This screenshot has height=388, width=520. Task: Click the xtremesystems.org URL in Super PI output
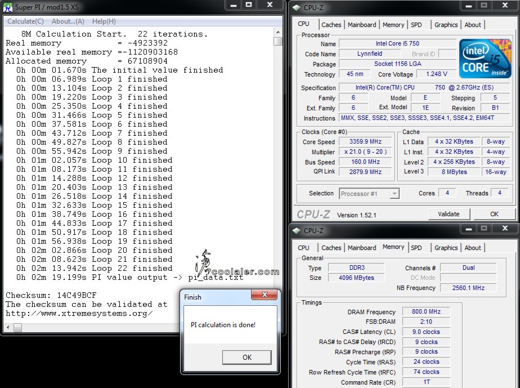tap(79, 313)
